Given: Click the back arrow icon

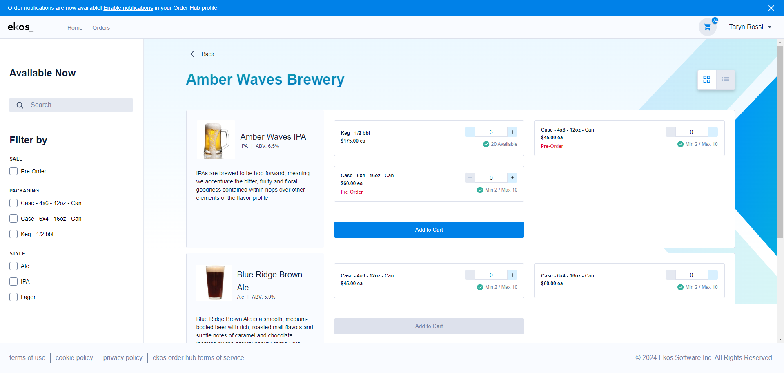Looking at the screenshot, I should (194, 54).
